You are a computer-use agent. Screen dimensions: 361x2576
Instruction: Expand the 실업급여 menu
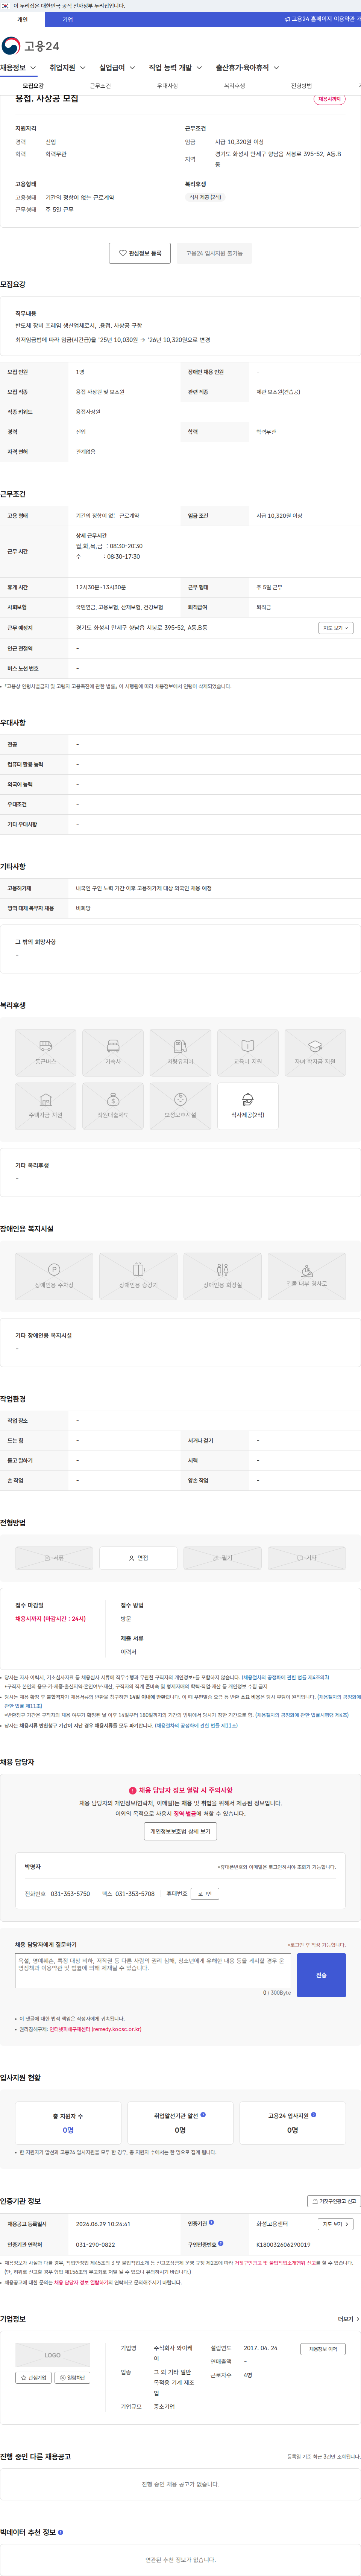pos(117,68)
